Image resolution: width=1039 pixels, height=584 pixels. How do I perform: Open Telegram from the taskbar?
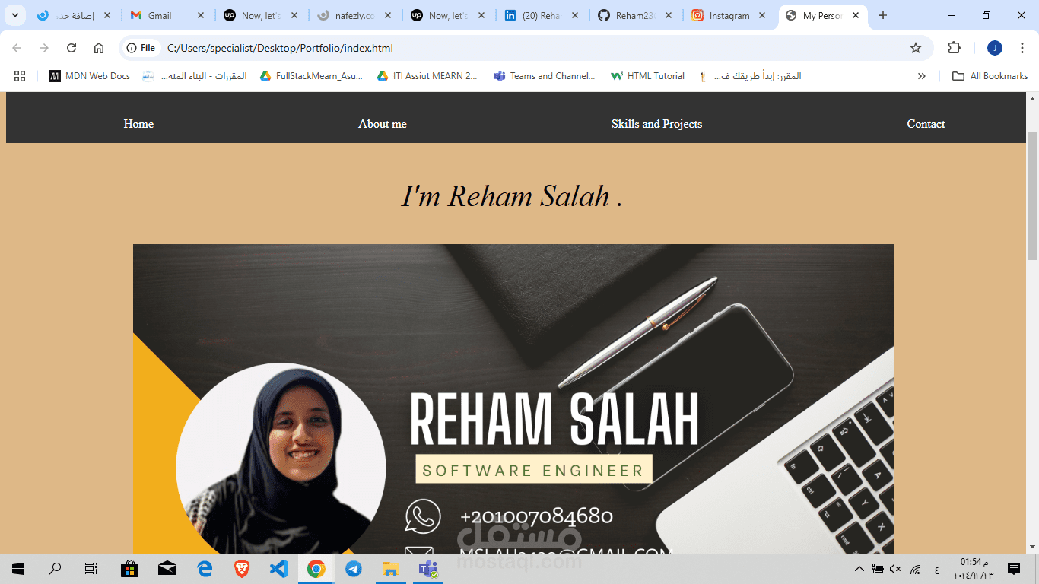[x=354, y=569]
